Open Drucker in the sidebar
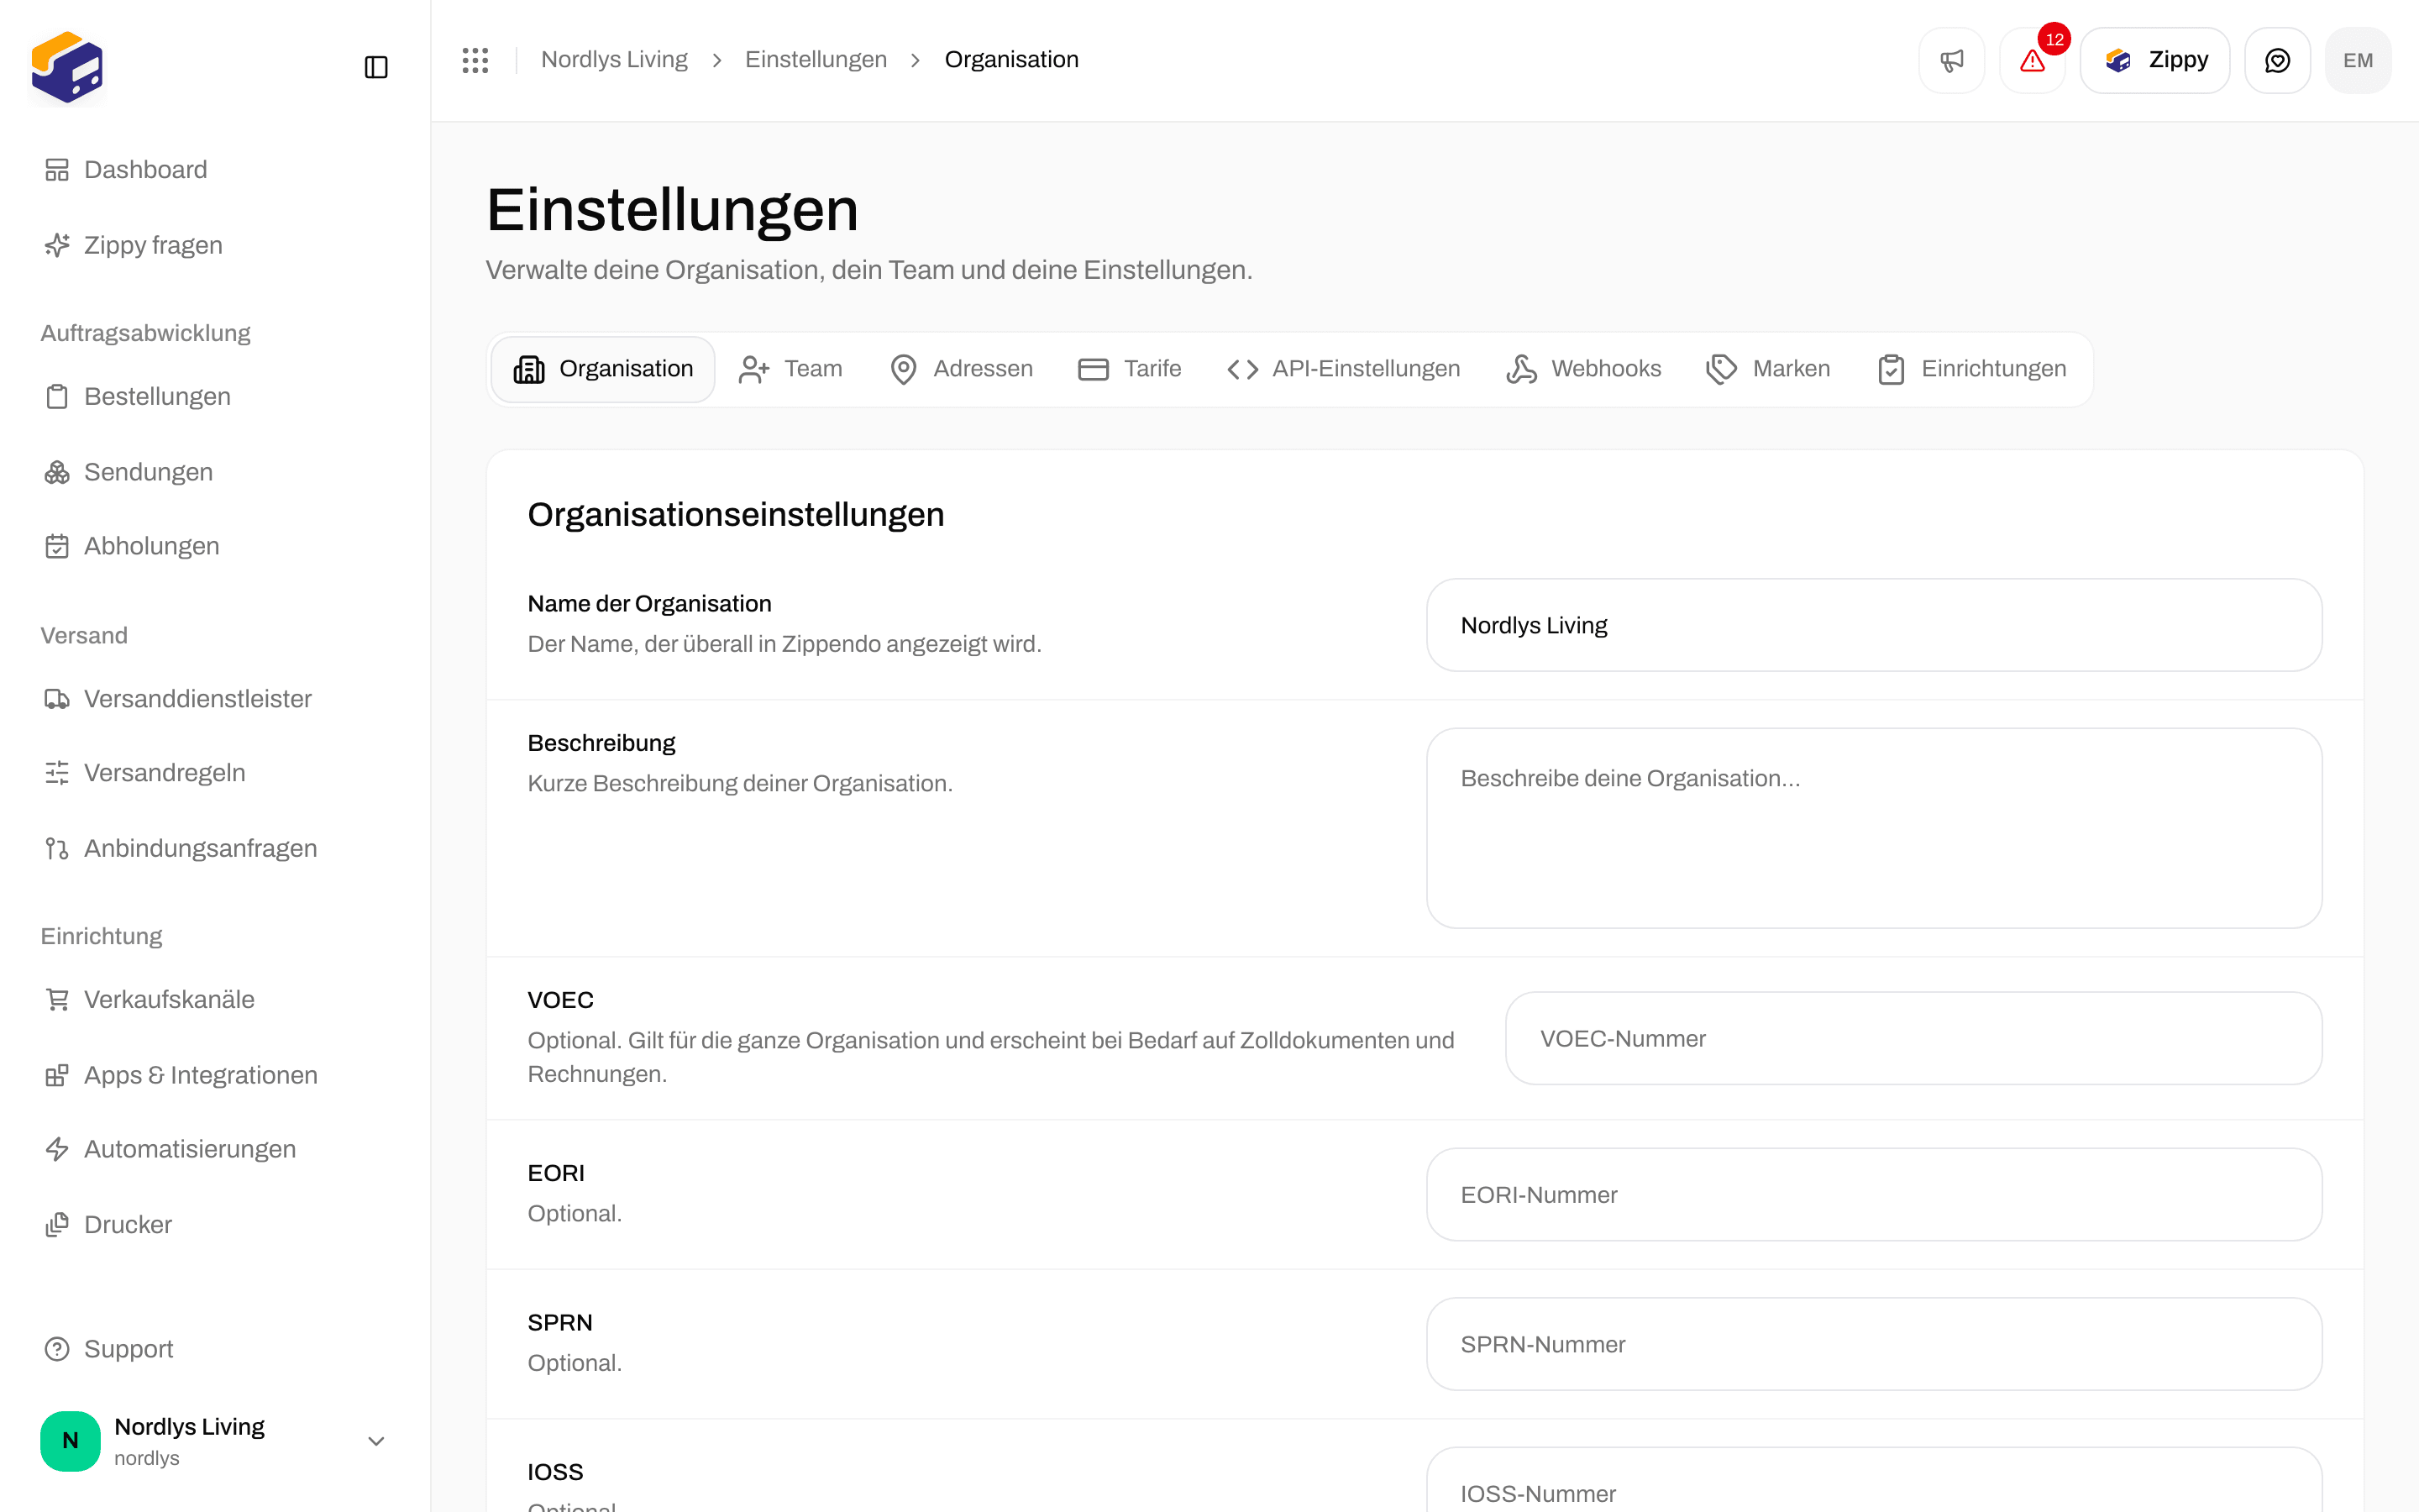 215,1225
